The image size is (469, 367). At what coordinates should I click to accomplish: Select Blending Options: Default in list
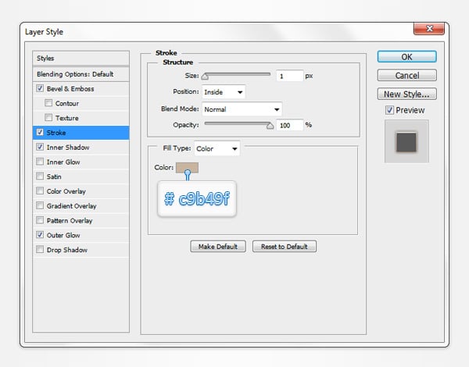click(x=75, y=74)
